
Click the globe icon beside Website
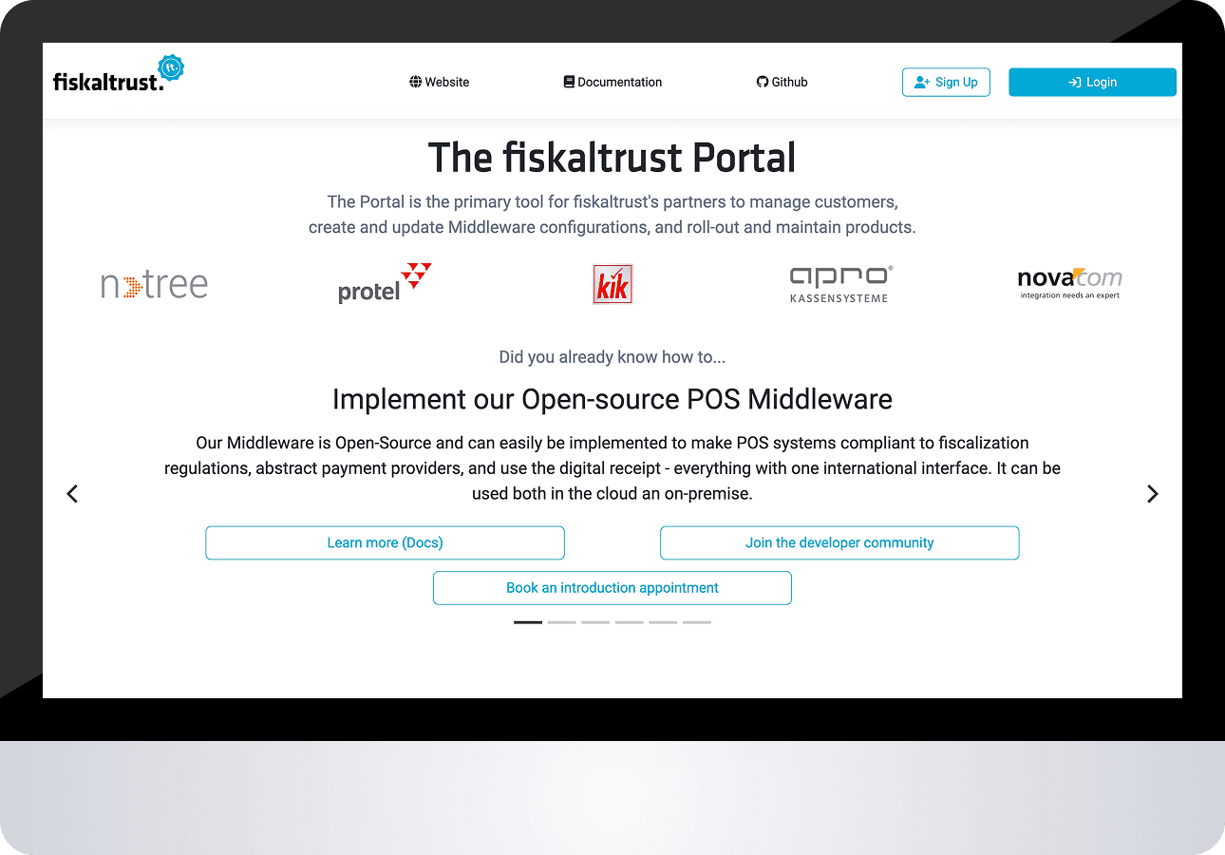[416, 83]
